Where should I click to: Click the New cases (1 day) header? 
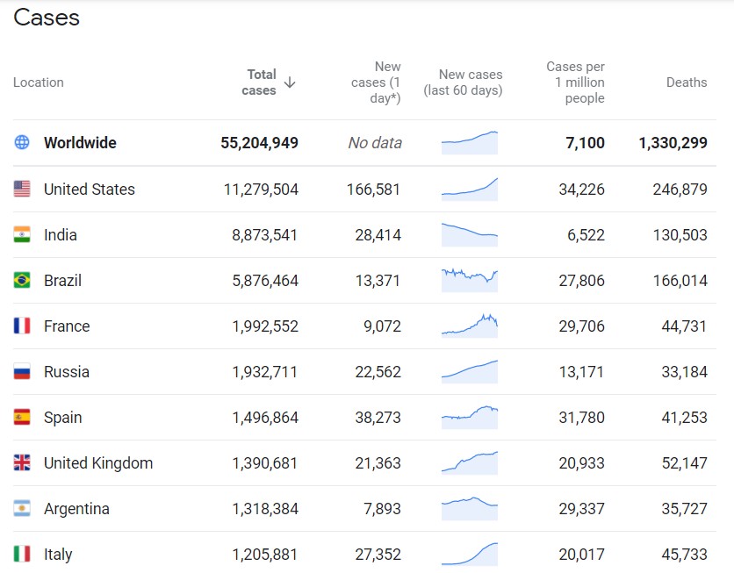click(376, 82)
